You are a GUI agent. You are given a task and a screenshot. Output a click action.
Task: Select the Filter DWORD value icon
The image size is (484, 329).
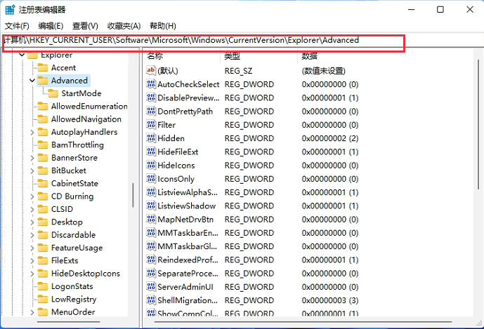(x=151, y=125)
